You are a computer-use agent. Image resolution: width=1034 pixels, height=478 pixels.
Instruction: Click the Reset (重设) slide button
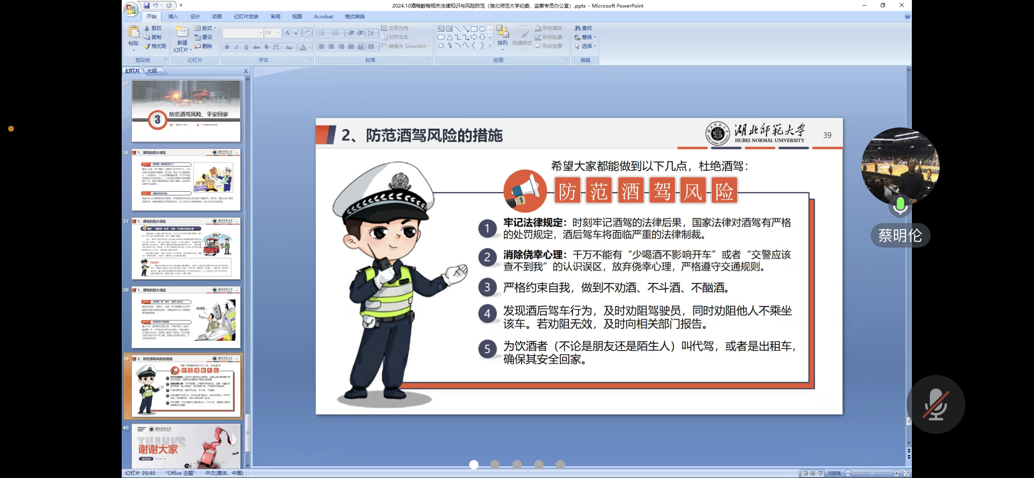click(203, 37)
